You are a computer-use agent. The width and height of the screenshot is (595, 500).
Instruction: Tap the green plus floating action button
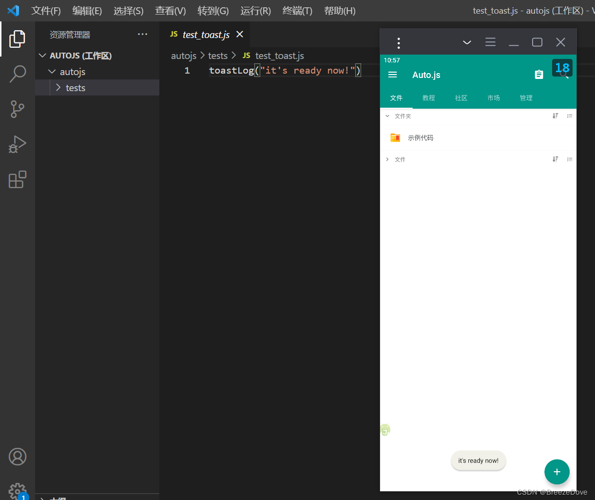tap(557, 472)
